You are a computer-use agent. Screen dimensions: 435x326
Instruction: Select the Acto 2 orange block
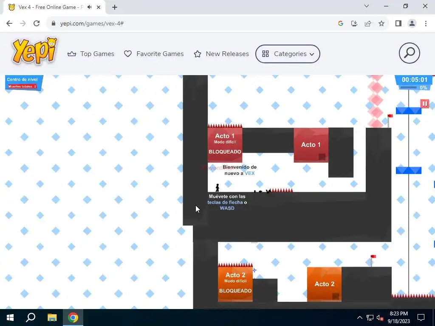tap(324, 284)
